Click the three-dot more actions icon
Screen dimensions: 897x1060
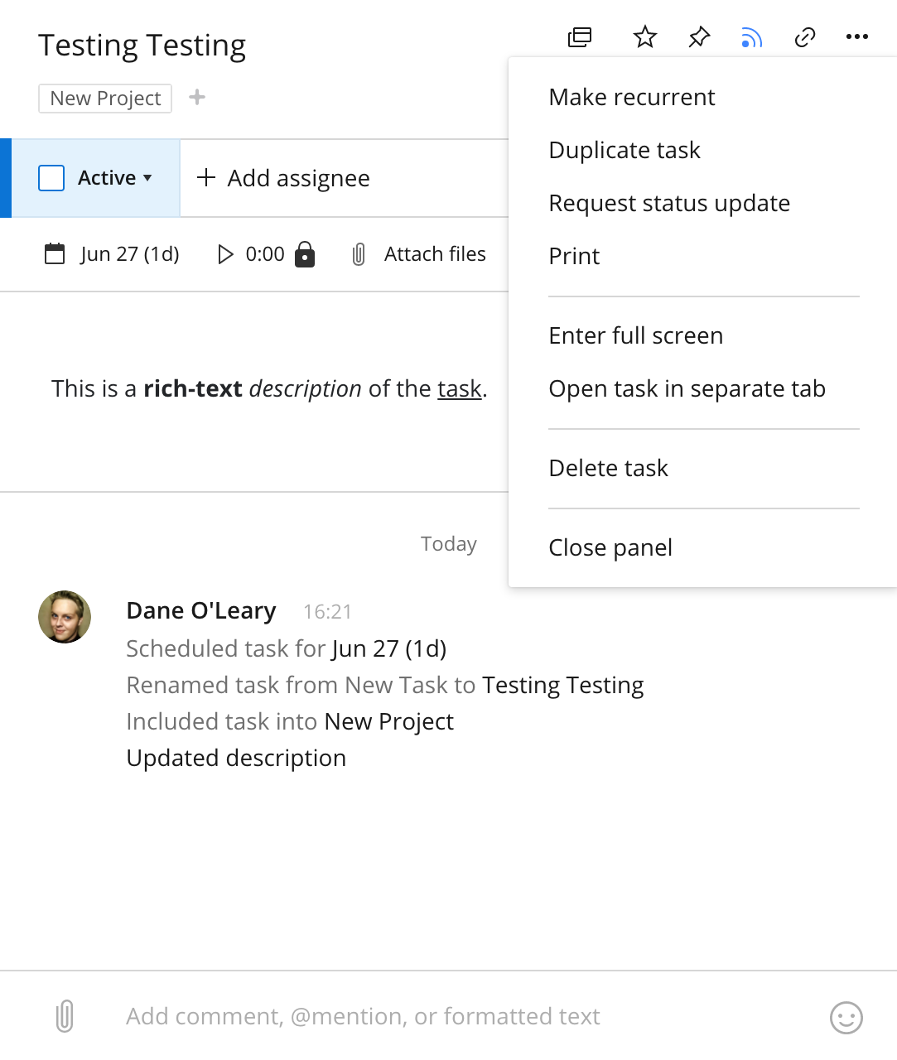(857, 36)
